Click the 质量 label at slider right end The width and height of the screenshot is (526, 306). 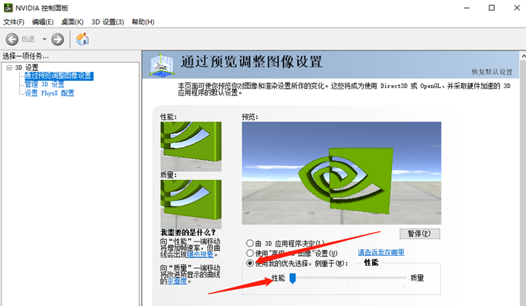pos(417,278)
